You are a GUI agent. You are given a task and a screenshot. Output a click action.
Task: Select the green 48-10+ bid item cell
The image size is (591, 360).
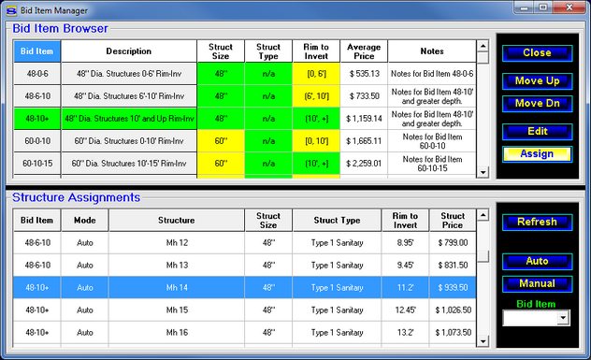[37, 119]
